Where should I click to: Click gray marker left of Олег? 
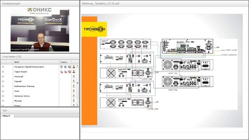(3, 91)
